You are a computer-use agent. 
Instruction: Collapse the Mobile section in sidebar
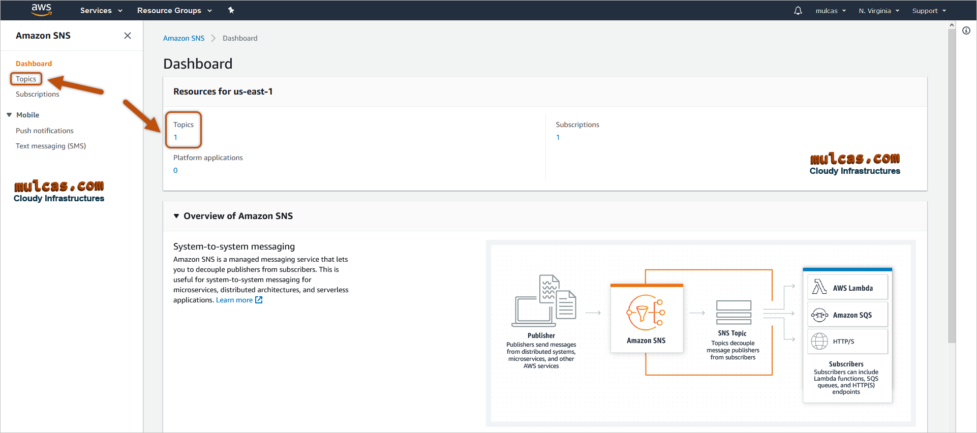click(x=9, y=115)
